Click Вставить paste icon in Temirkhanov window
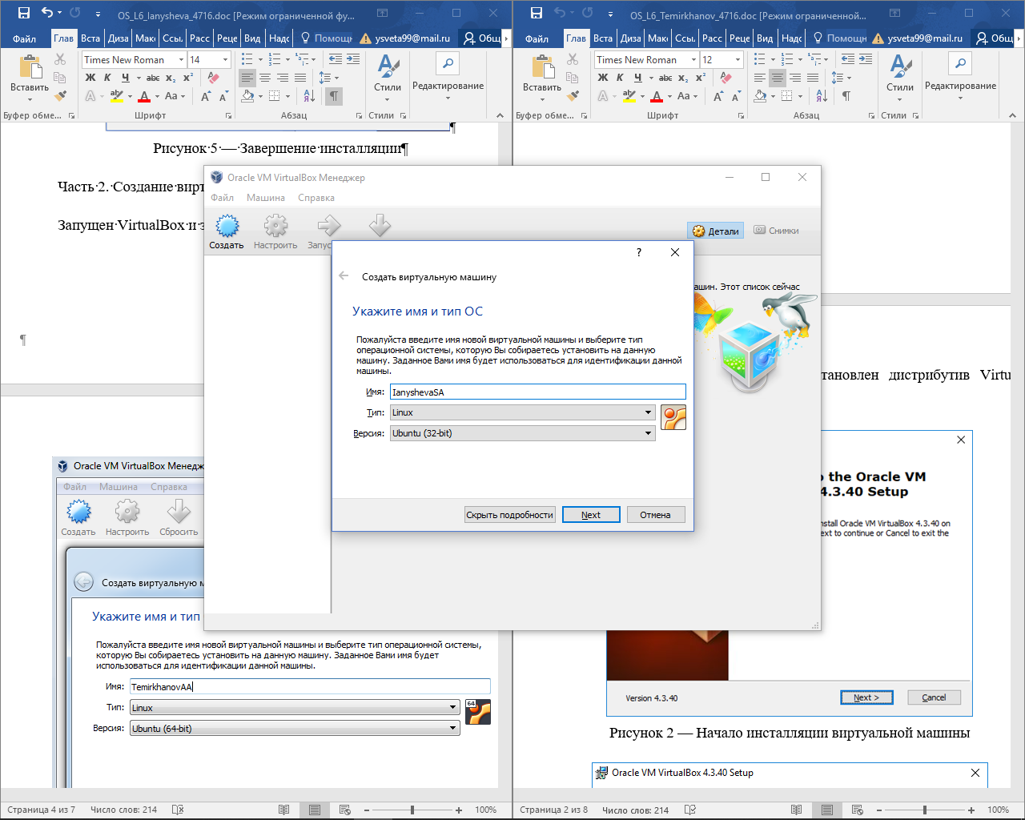The image size is (1025, 820). point(542,69)
